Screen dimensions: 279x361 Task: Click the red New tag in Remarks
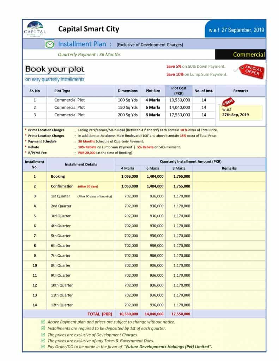(228, 102)
